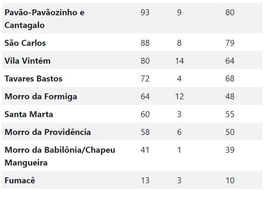Select value 39 in the Babilônia row
Image resolution: width=268 pixels, height=199 pixels.
230,150
